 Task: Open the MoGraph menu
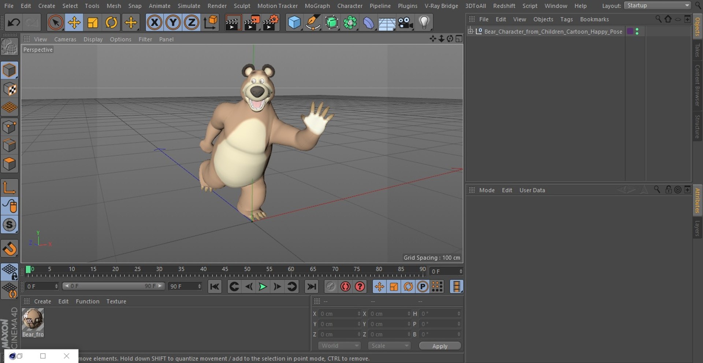pyautogui.click(x=317, y=6)
